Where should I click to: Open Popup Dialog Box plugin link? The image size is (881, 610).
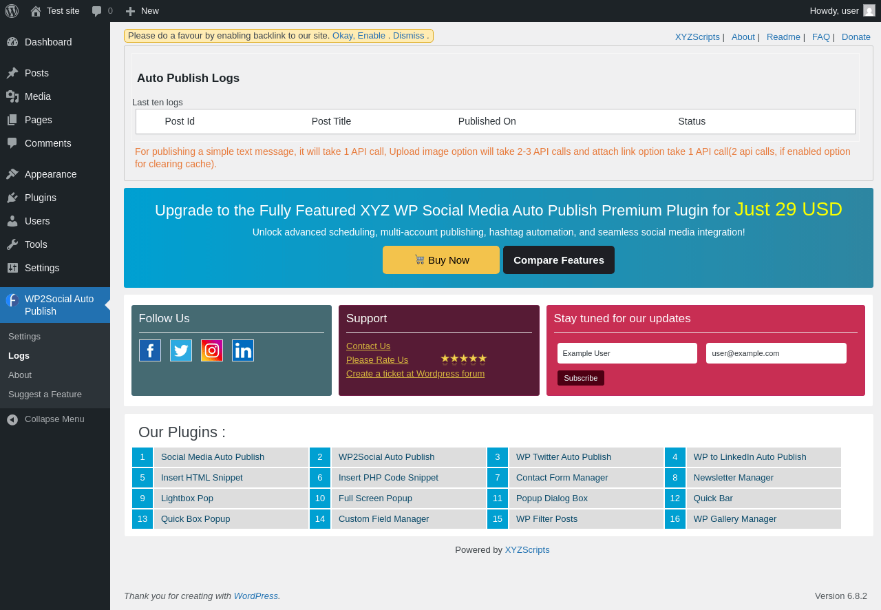552,498
